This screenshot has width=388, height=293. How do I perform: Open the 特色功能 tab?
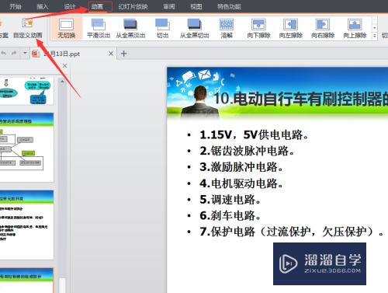pyautogui.click(x=229, y=6)
